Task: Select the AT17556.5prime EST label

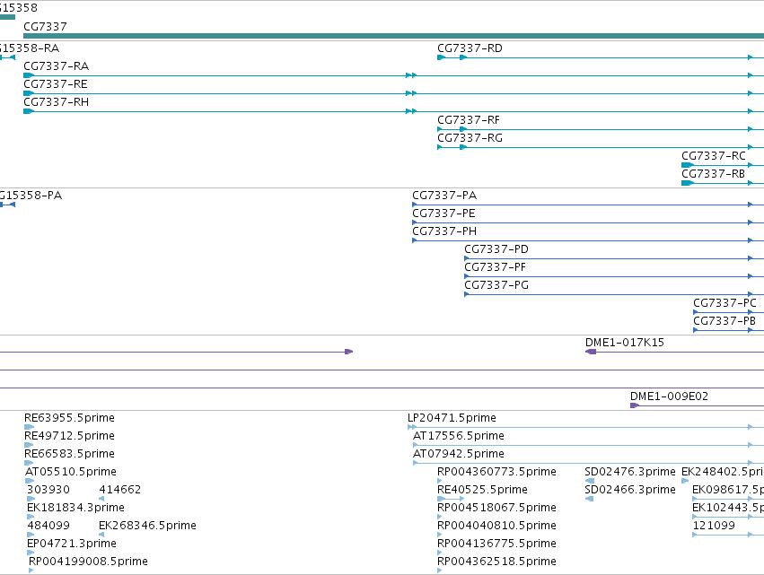Action: point(459,436)
